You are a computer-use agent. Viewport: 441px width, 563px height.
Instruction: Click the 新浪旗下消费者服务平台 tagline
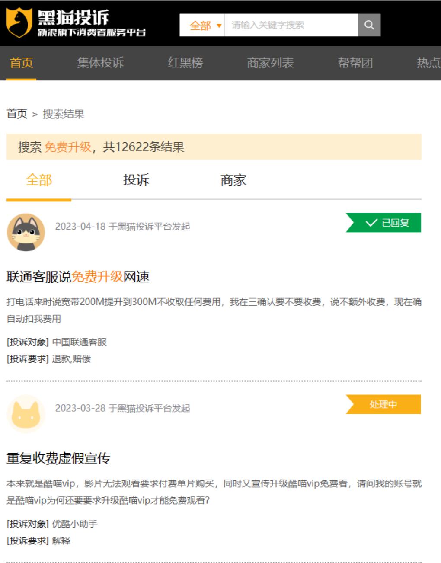pyautogui.click(x=92, y=32)
